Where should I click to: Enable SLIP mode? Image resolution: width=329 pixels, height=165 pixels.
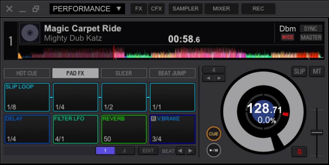[x=299, y=71]
